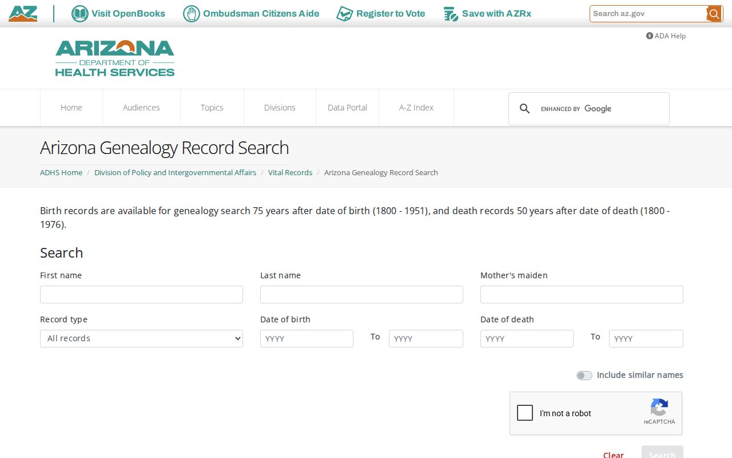Image resolution: width=732 pixels, height=458 pixels.
Task: Open the Record type dropdown
Action: click(x=141, y=338)
